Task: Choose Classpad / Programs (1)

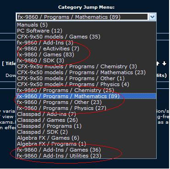Action: tap(86, 126)
